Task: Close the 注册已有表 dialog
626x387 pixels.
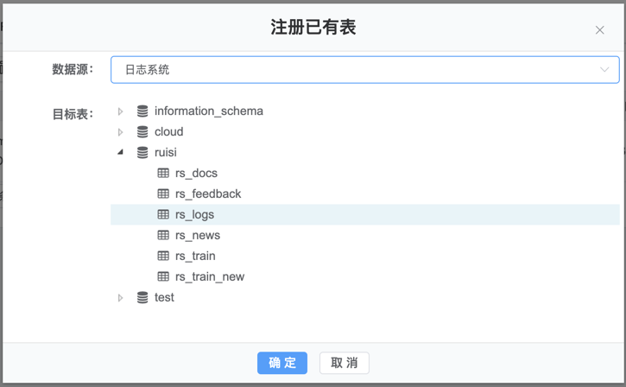Action: pos(600,30)
